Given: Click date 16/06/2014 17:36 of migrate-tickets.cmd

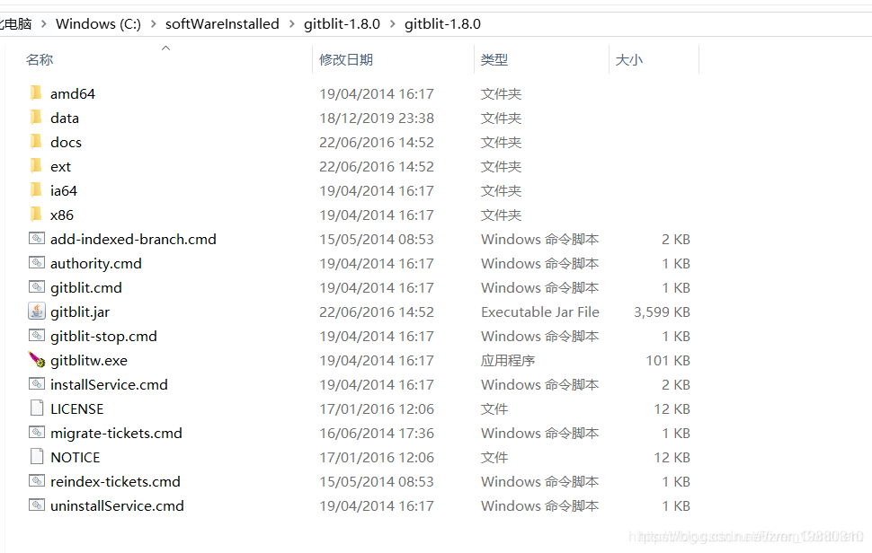Looking at the screenshot, I should tap(377, 433).
